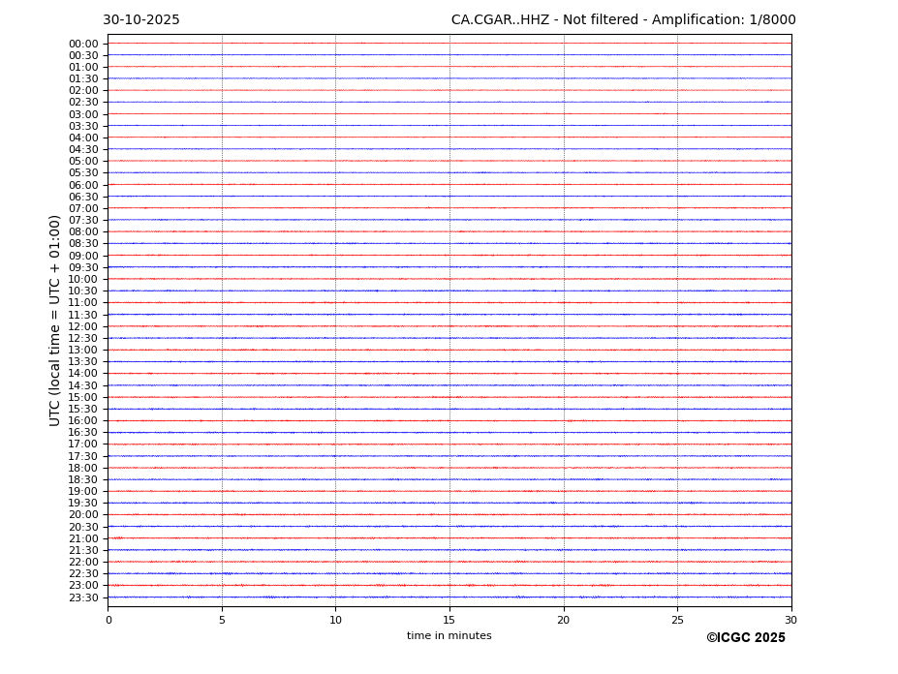Click the date label 30-10-2025
The height and width of the screenshot is (674, 898).
pos(141,20)
